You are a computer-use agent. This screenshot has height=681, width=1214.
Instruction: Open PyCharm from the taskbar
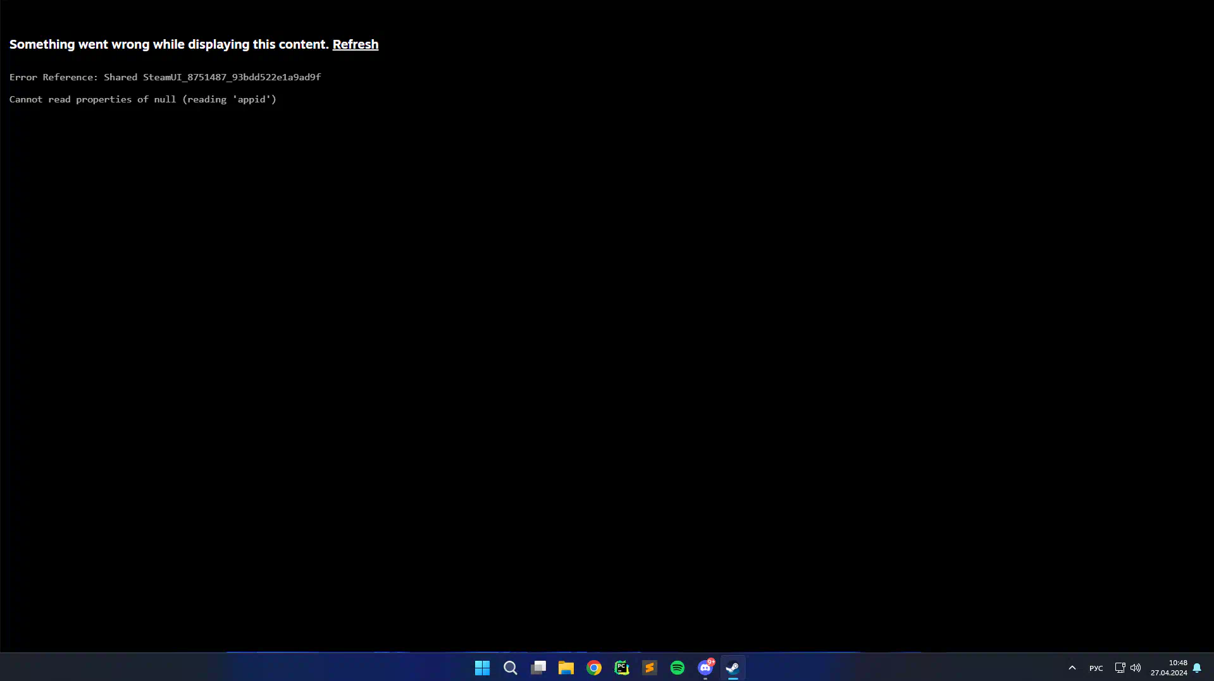click(x=621, y=668)
